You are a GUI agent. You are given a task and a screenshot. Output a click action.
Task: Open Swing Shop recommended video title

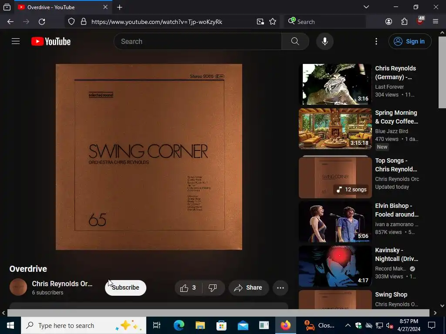pos(391,294)
